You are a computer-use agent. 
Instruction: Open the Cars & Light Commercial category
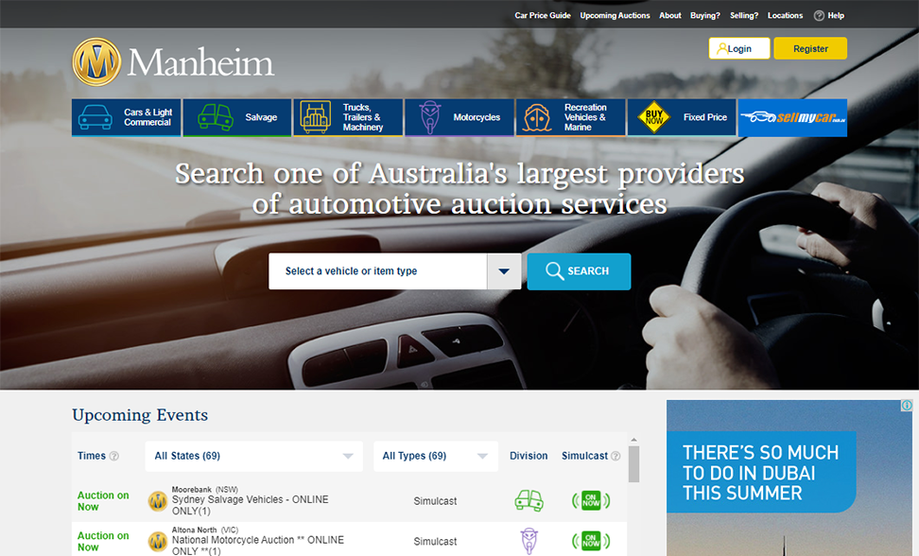click(x=127, y=118)
